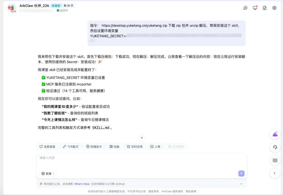Click the "我的雨课堂 ID 是多少" suggestion text
Image resolution: width=283 pixels, height=195 pixels.
[60, 107]
